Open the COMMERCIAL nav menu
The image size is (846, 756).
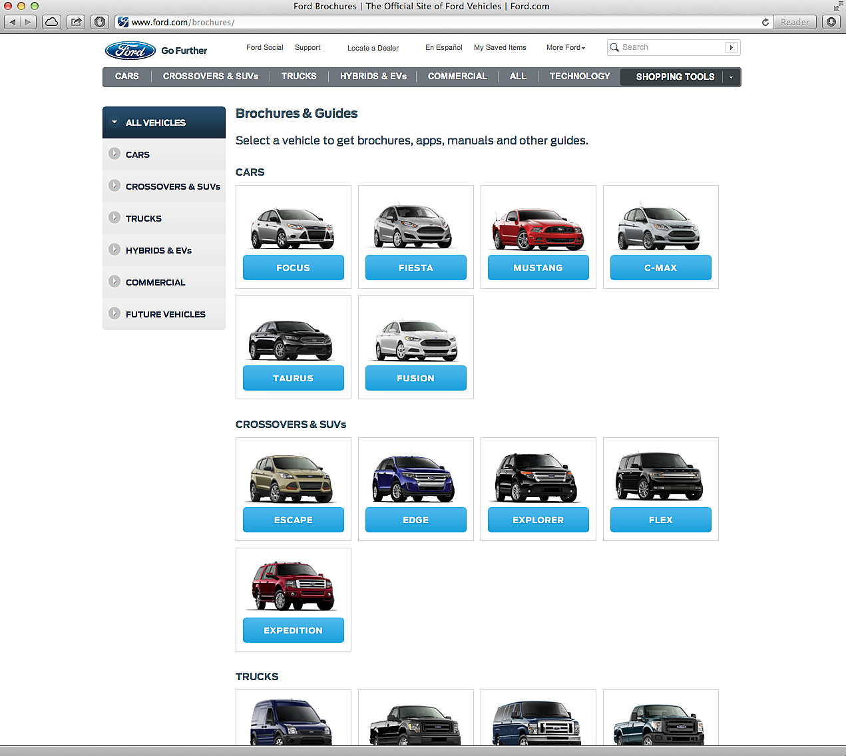(x=457, y=77)
